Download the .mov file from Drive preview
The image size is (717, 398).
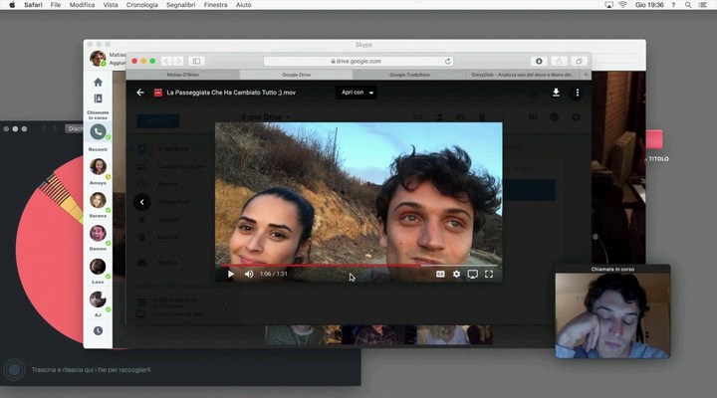tap(556, 93)
